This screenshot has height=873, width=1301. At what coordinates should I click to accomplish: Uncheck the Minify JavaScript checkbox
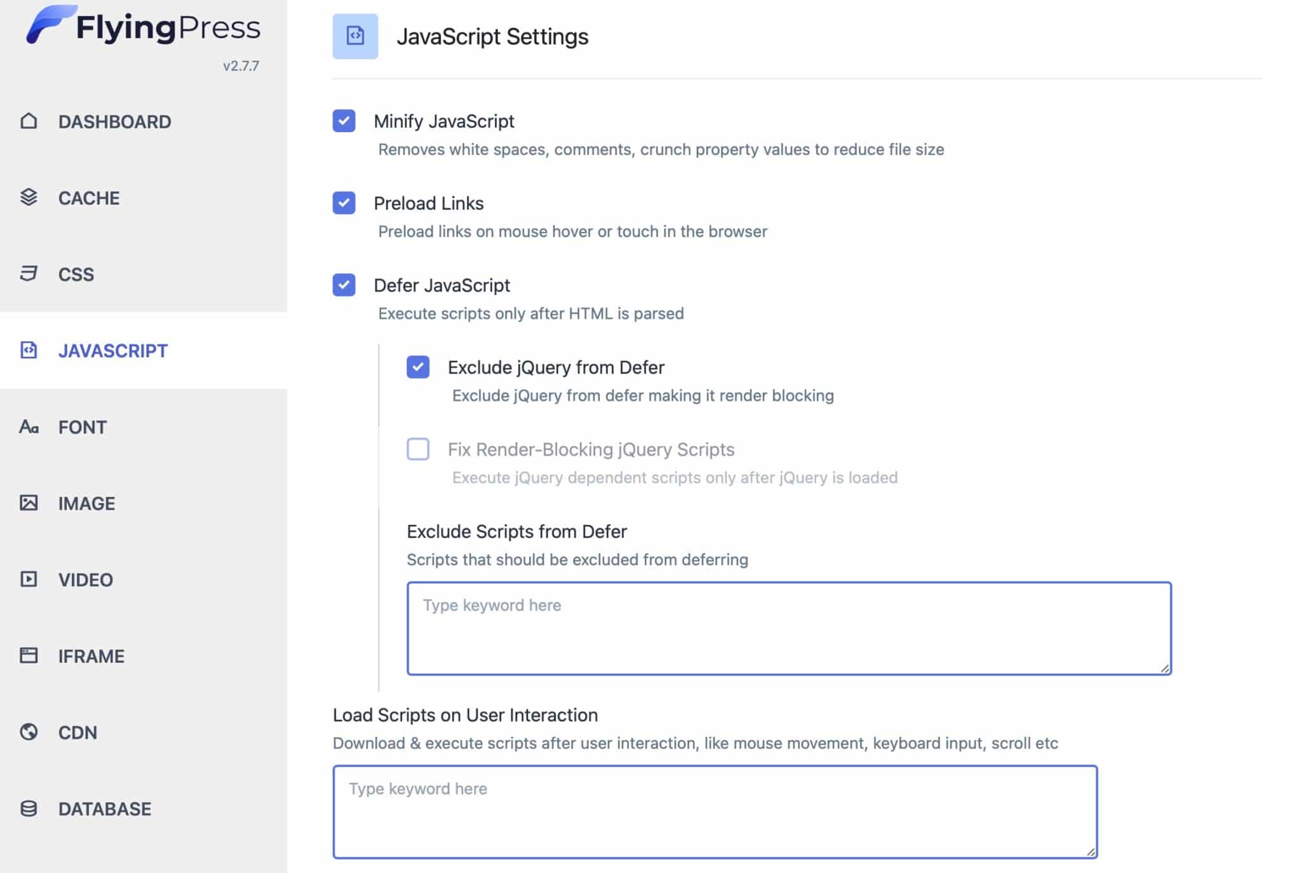344,121
